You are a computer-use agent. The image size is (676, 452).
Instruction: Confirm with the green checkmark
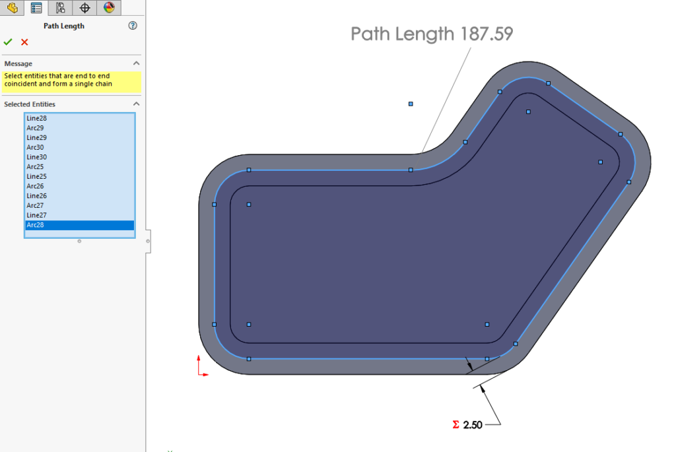click(x=8, y=42)
